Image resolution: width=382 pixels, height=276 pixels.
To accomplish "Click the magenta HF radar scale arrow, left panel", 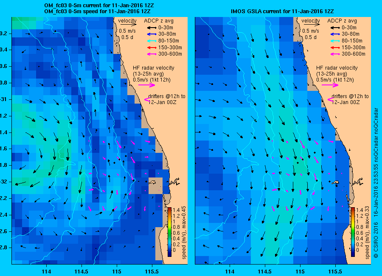I will tap(147, 85).
